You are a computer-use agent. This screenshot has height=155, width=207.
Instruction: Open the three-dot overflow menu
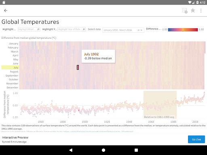(201, 10)
